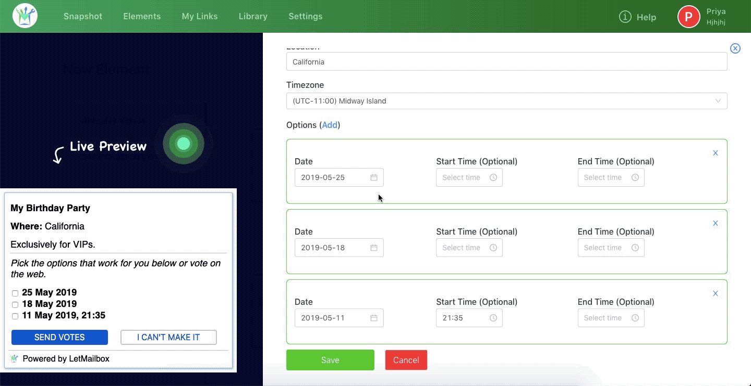Click the red Cancel button
Screen dimensions: 751x386
pyautogui.click(x=406, y=360)
